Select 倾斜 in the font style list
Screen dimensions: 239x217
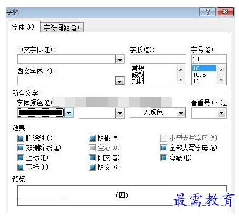pos(138,75)
